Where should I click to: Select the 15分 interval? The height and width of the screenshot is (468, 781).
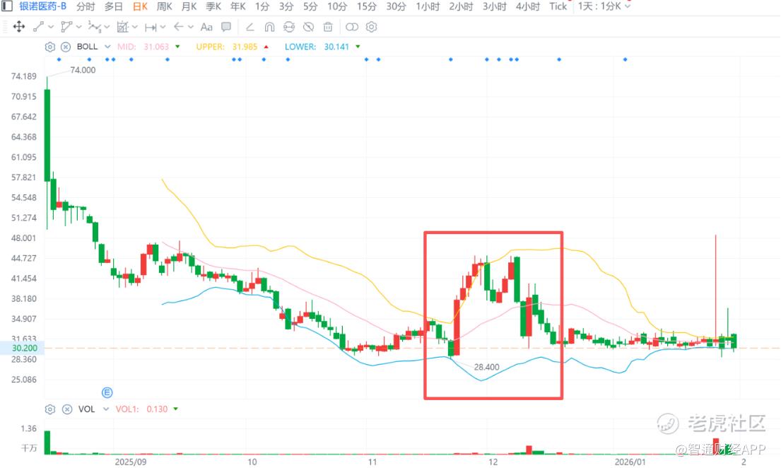367,6
